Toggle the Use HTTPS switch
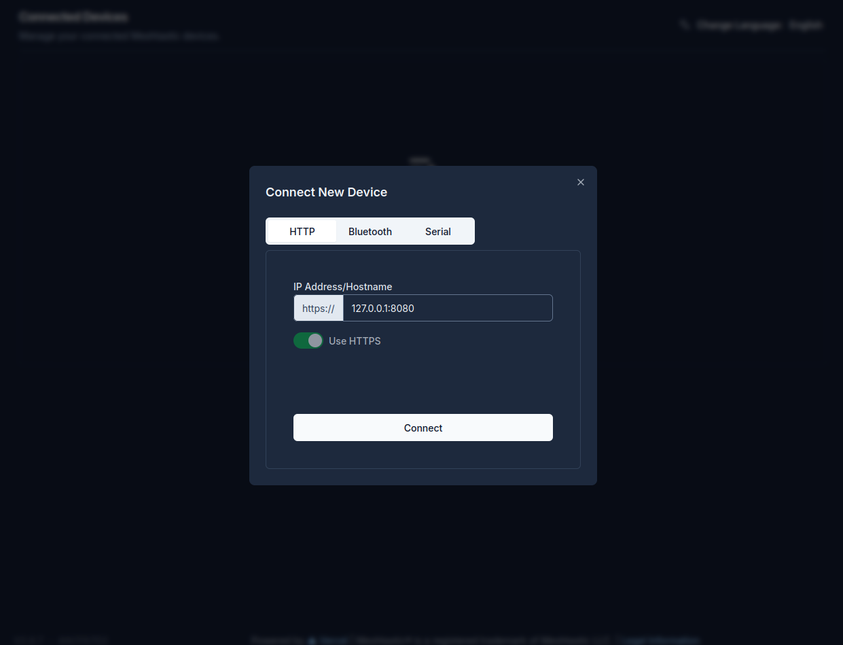This screenshot has width=843, height=645. [308, 341]
